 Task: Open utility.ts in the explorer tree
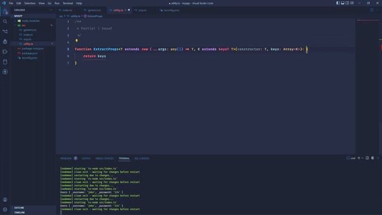tap(33, 44)
